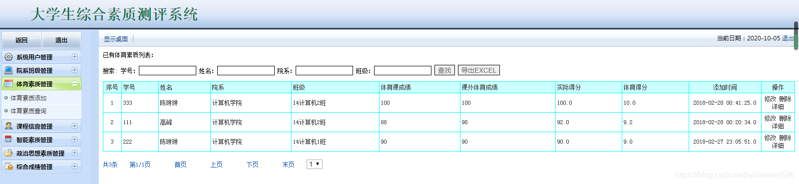Click 修改 for student 222

point(771,138)
